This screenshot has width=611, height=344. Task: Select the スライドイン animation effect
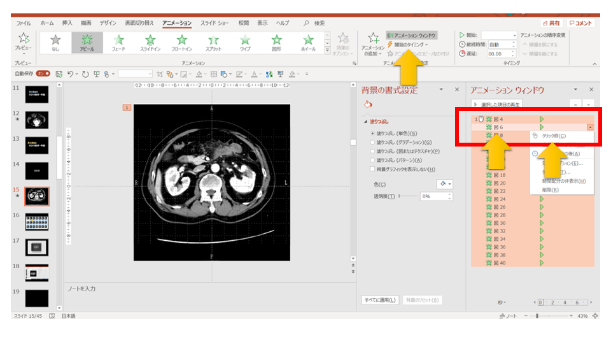click(x=150, y=42)
